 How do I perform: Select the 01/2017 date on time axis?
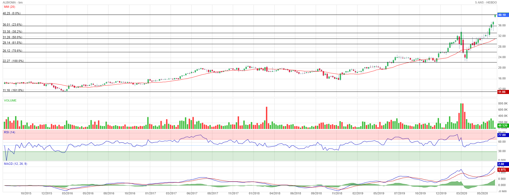click(x=150, y=193)
